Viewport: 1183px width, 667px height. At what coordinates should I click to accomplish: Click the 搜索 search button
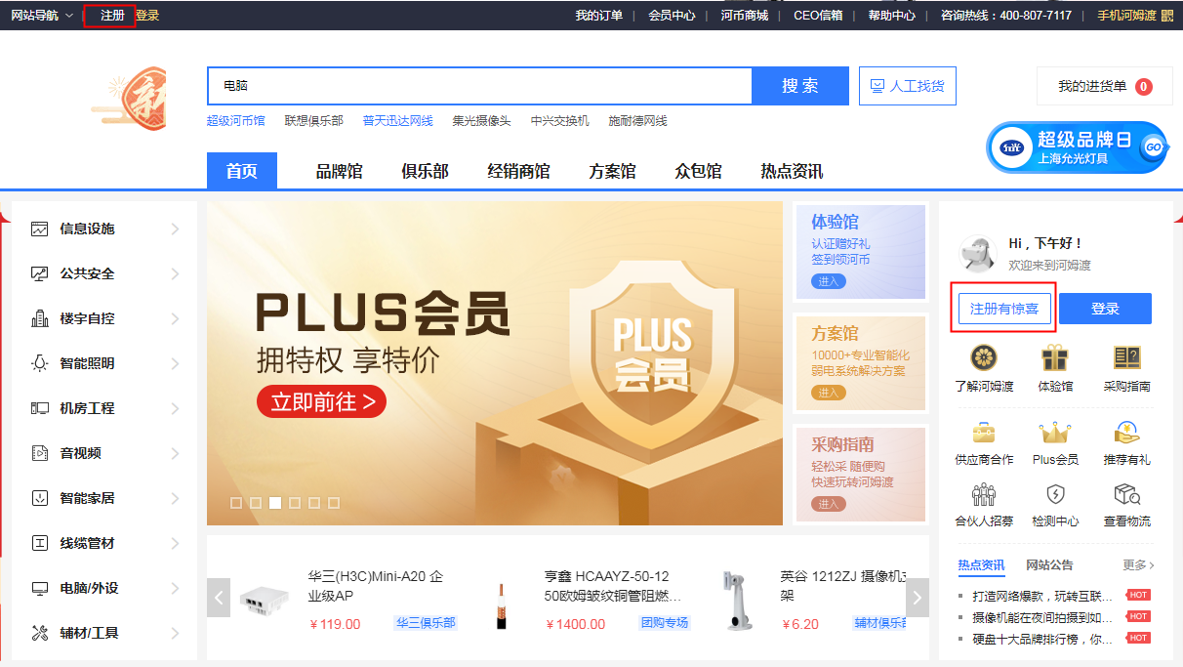coord(800,86)
